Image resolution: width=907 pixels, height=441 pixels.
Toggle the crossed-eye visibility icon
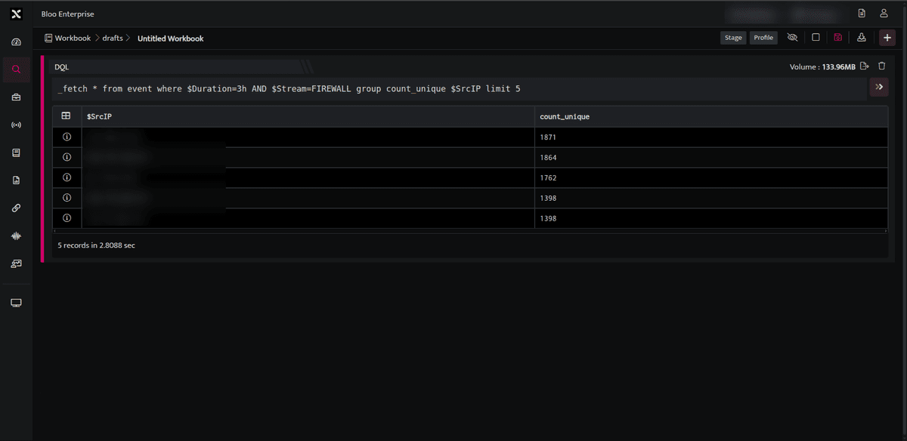(x=792, y=38)
